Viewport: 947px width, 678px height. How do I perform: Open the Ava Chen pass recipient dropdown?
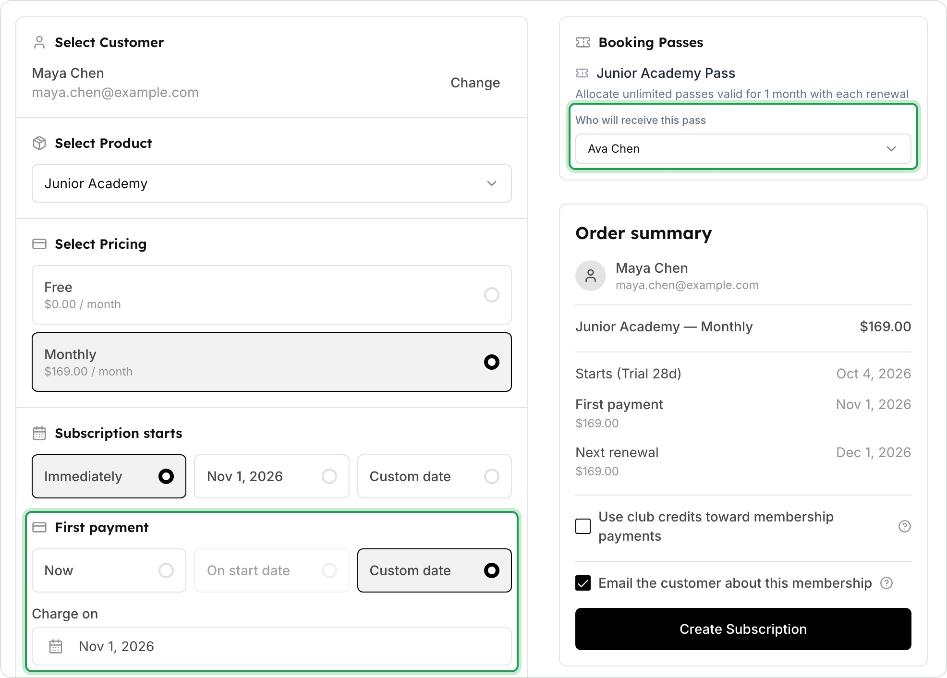(743, 149)
